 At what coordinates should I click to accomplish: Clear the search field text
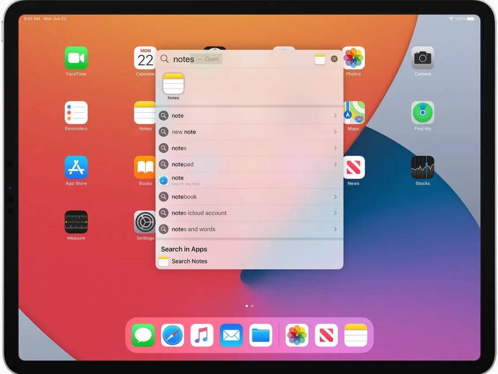tap(334, 59)
